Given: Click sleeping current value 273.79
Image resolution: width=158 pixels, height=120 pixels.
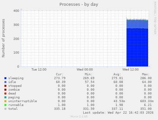Looking at the screenshot, I should click(60, 78).
